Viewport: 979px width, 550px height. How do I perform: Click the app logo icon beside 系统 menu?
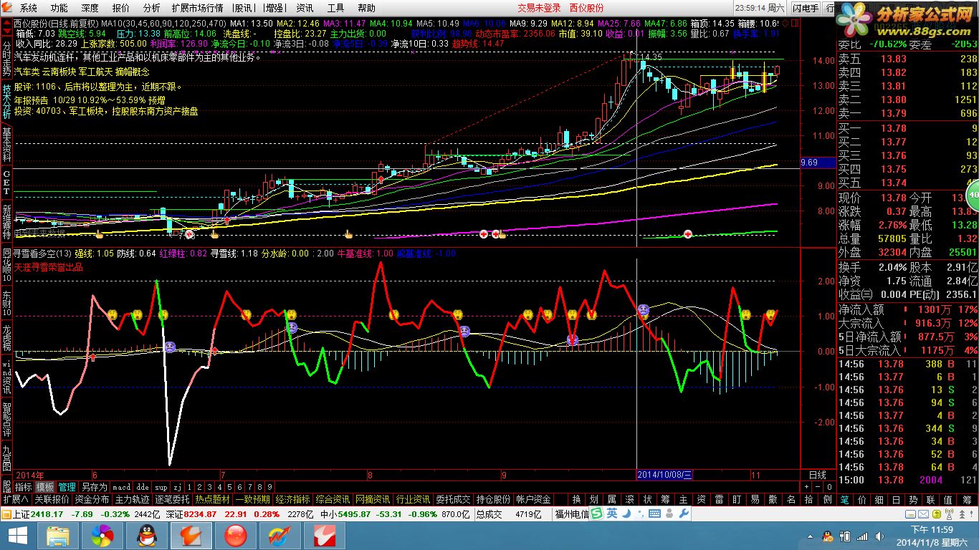[x=7, y=8]
